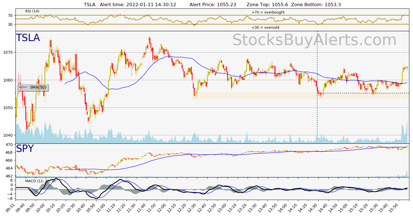
Task: Click the horizontal dotted alert price line
Action: [x=363, y=93]
